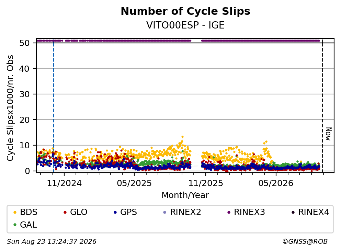Screen dimensions: 341x252
Task: Click the 05/2026 x-axis label
Action: point(276,183)
